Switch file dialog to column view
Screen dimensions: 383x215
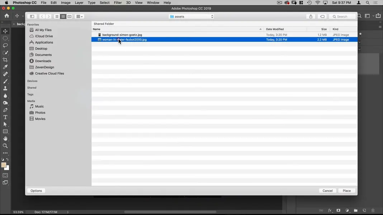pyautogui.click(x=69, y=16)
